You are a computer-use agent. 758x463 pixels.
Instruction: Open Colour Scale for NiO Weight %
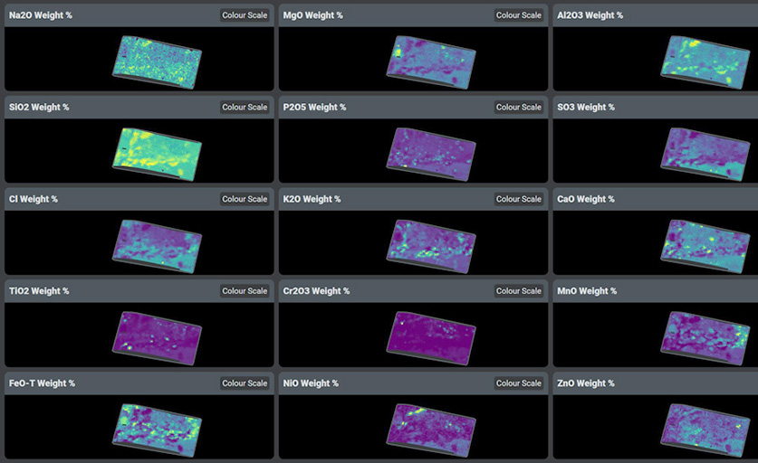(519, 383)
